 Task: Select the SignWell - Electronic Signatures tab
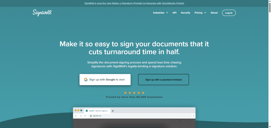coord(97,111)
